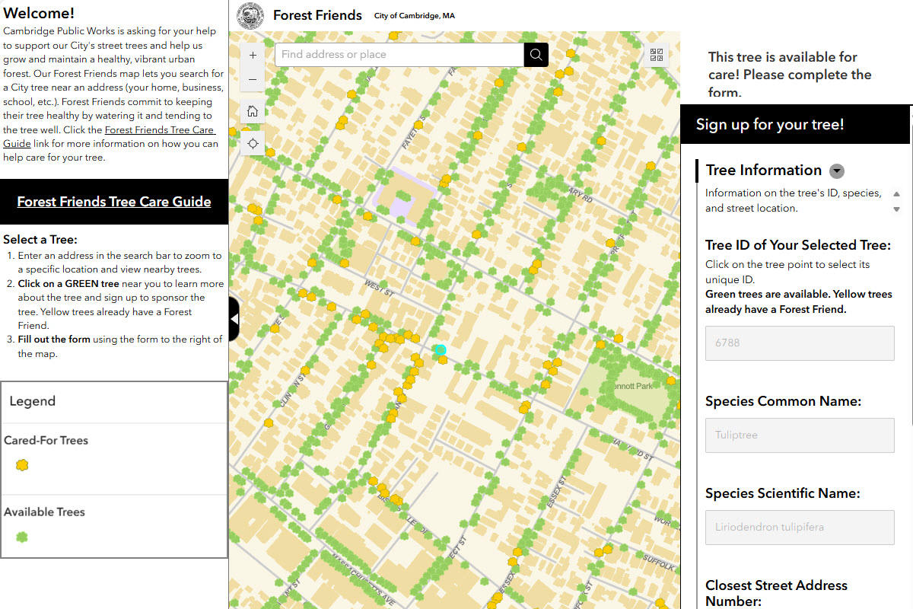Collapse the Tree Information section

837,171
